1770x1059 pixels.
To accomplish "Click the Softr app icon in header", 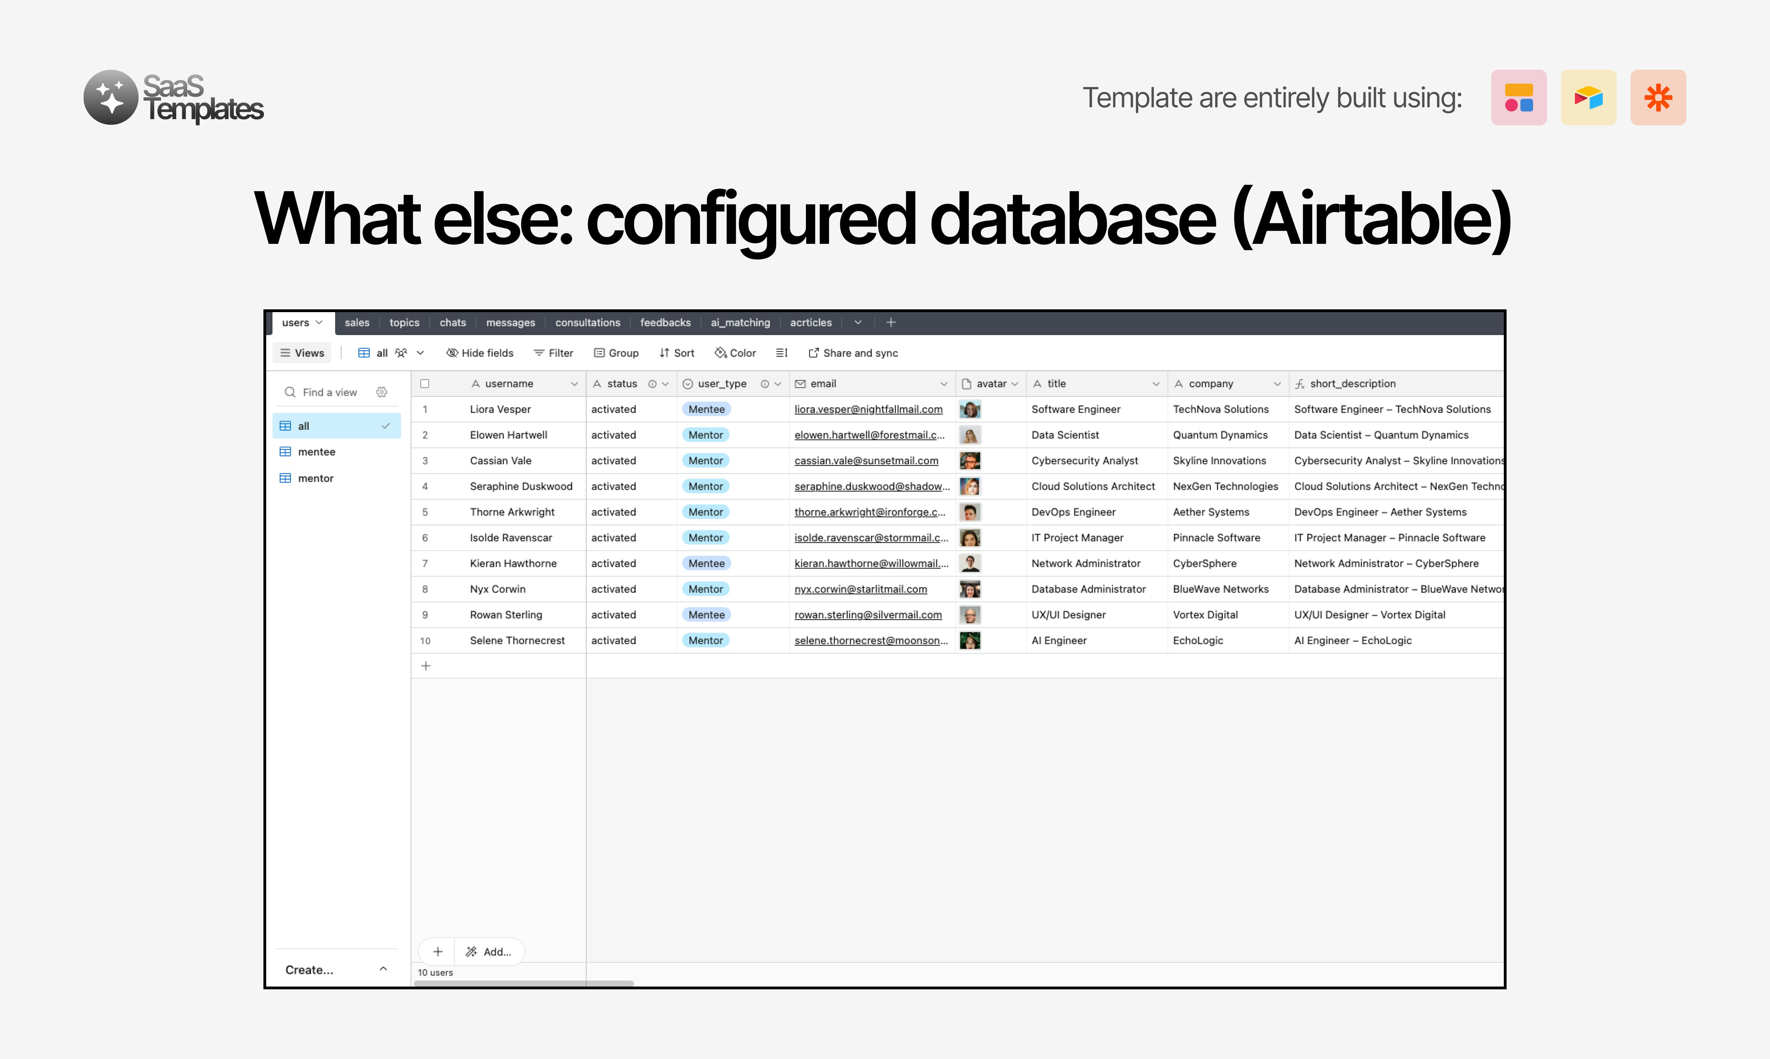I will [x=1519, y=98].
